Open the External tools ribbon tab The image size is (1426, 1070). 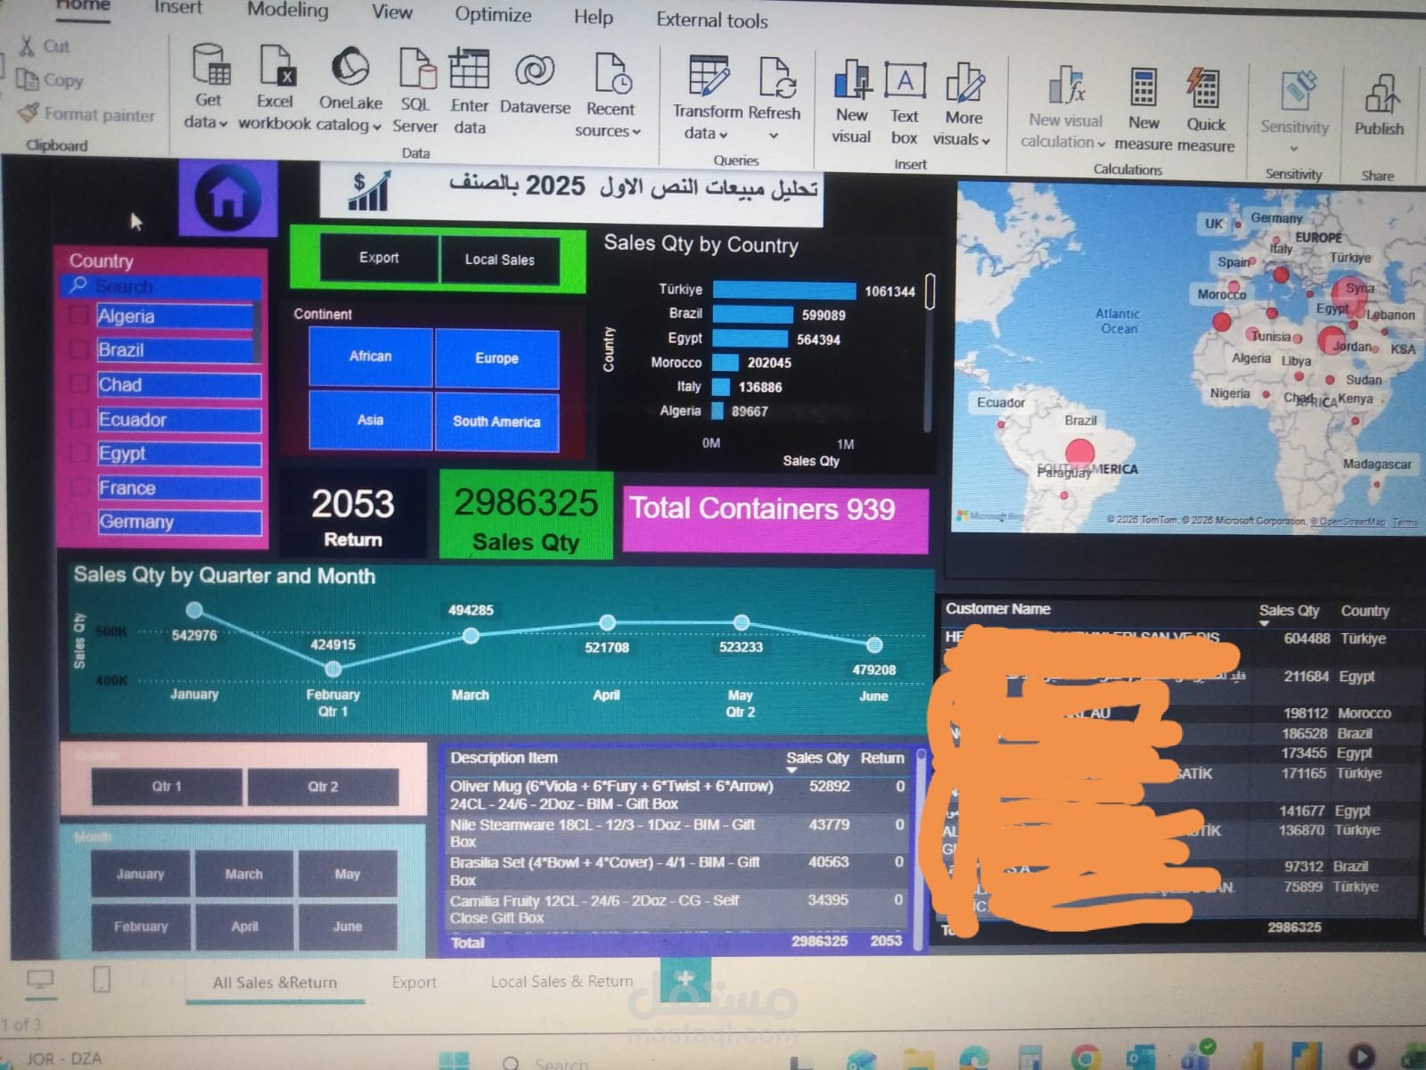click(x=712, y=20)
